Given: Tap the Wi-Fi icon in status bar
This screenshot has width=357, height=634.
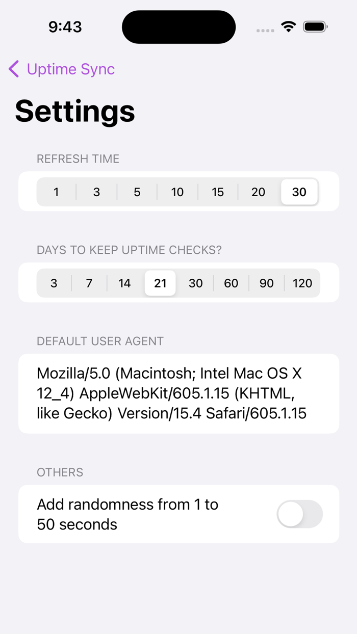Looking at the screenshot, I should coord(289,27).
